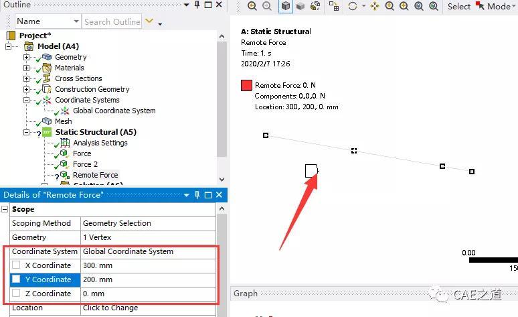The height and width of the screenshot is (317, 518).
Task: Select the Zoom in/out magnifier tool
Action: tap(390, 6)
